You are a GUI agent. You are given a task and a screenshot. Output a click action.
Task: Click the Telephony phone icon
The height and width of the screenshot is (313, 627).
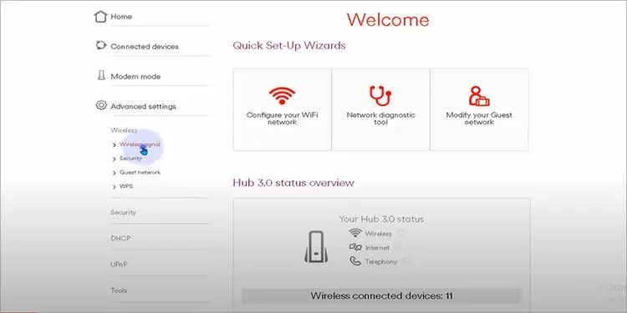click(x=355, y=261)
